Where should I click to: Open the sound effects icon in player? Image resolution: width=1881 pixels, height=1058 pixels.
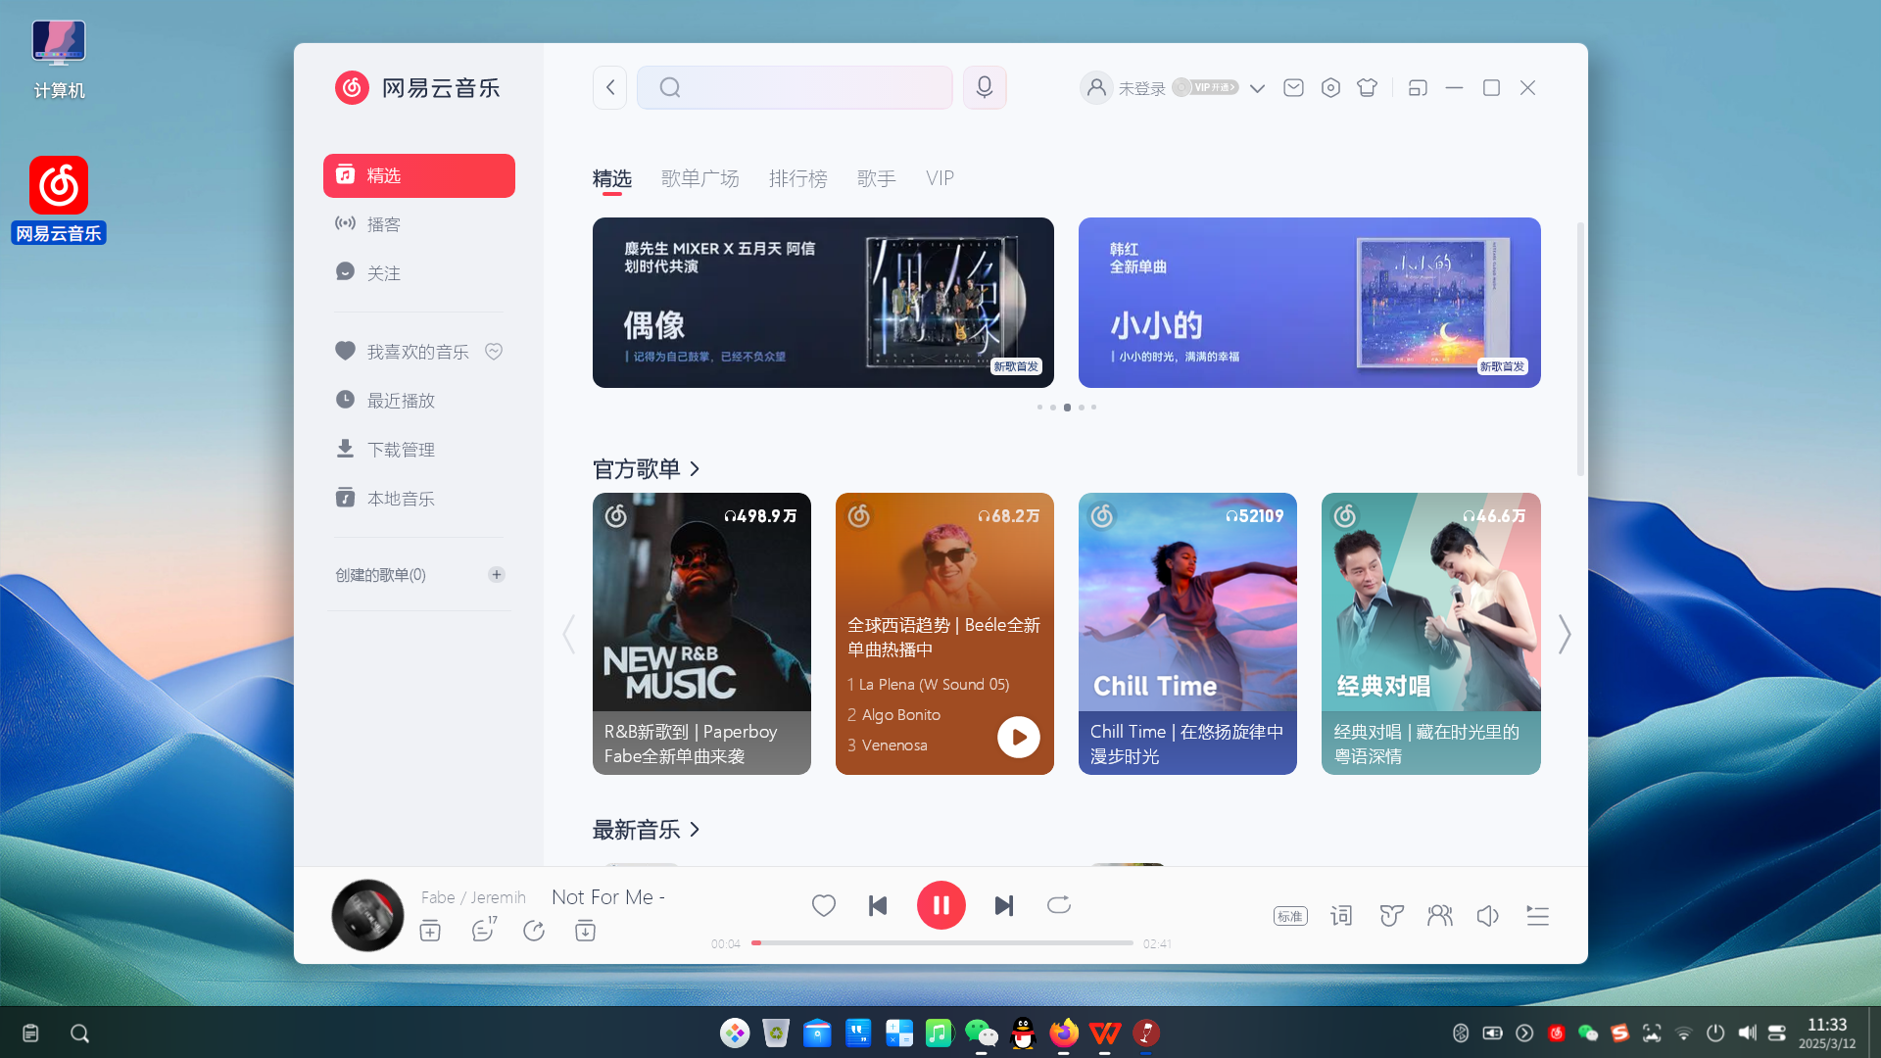click(1391, 916)
